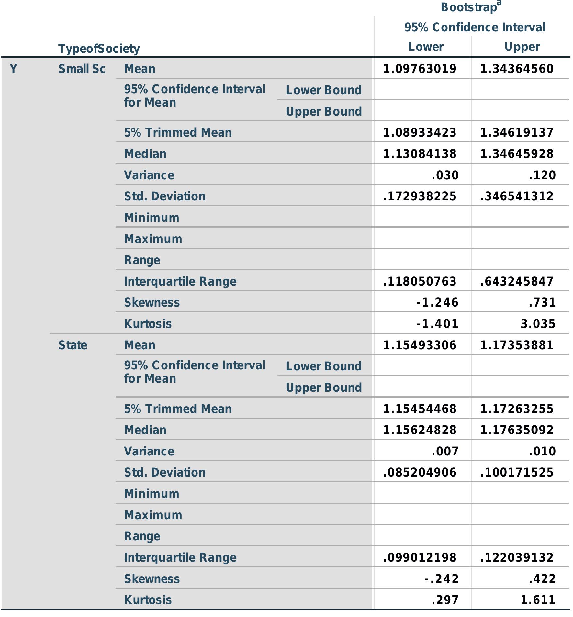Select the State kurtosis upper value 1.611
The image size is (573, 617).
click(x=538, y=600)
